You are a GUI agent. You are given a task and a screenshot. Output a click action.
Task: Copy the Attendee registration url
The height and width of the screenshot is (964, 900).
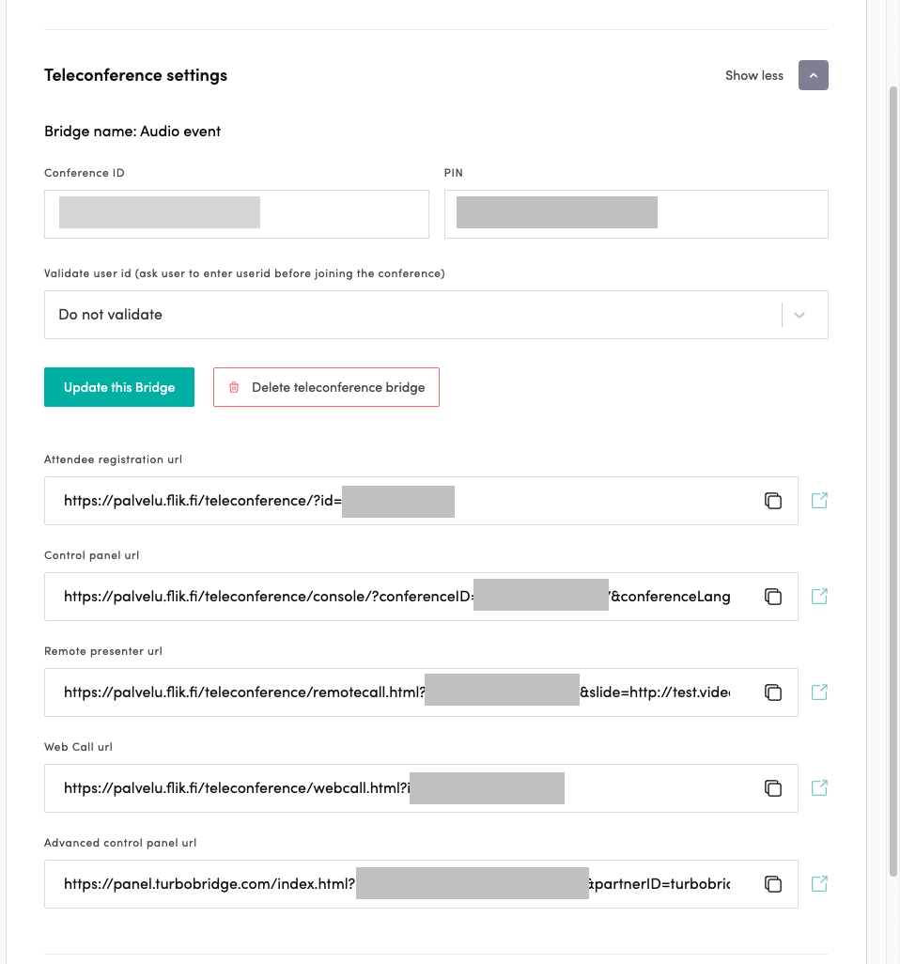coord(772,501)
